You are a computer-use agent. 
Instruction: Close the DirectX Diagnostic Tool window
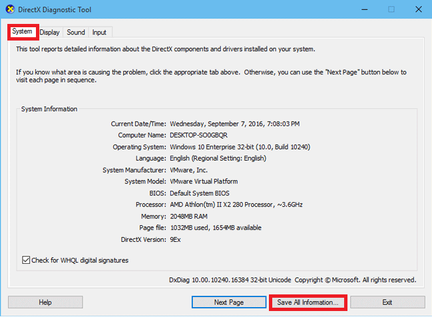click(419, 9)
